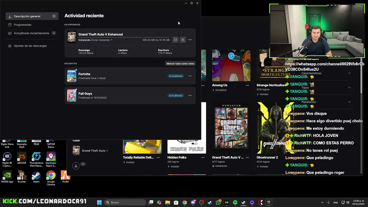368x207 pixels.
Task: Open Google Chrome desktop shortcut
Action: tap(51, 178)
